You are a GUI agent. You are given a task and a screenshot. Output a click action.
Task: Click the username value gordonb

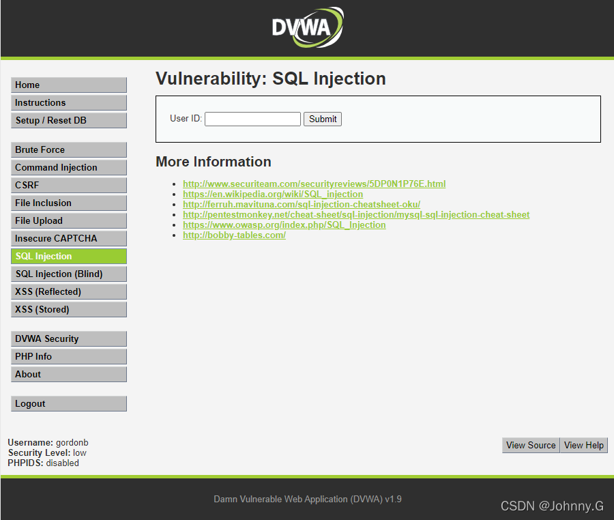click(72, 442)
